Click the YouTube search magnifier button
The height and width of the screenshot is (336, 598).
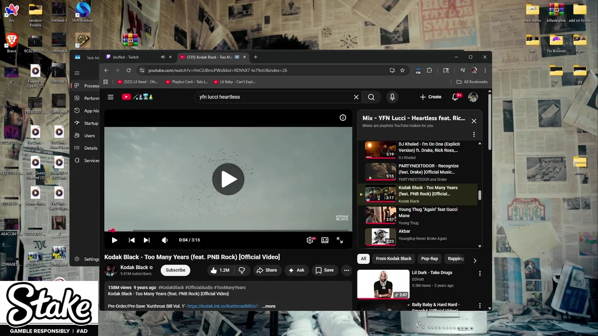pos(371,97)
